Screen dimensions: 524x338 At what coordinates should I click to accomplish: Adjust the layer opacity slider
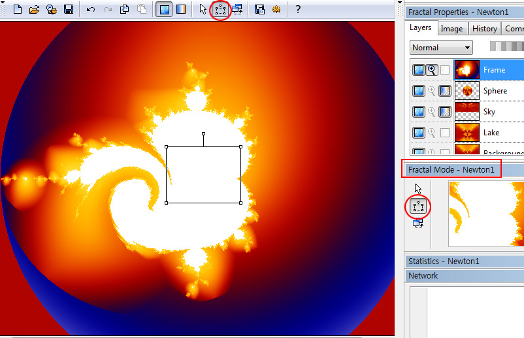point(506,46)
